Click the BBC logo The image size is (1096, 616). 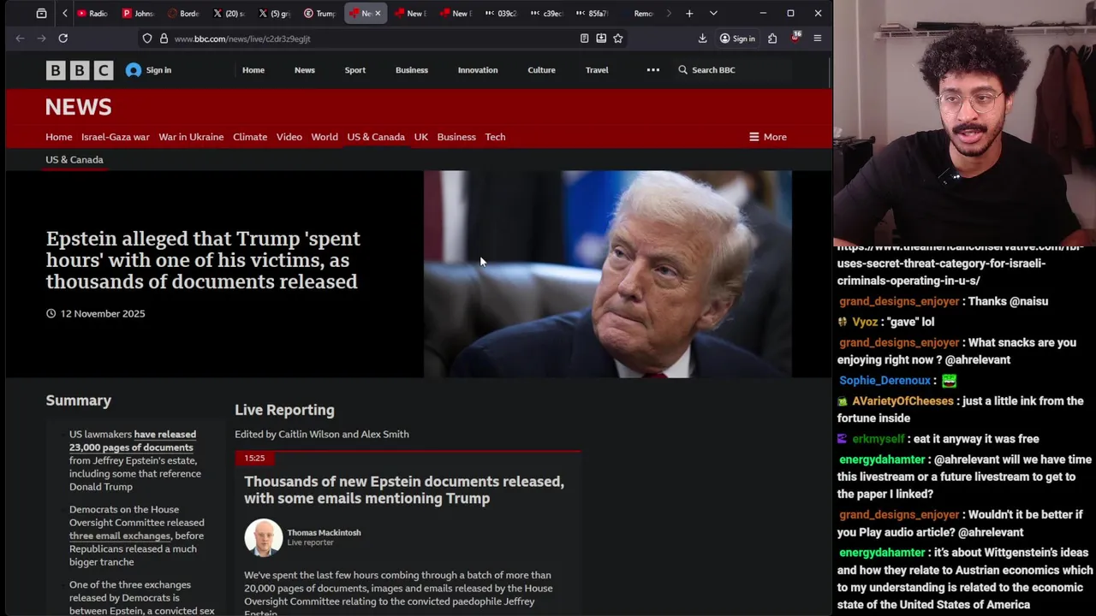coord(80,70)
